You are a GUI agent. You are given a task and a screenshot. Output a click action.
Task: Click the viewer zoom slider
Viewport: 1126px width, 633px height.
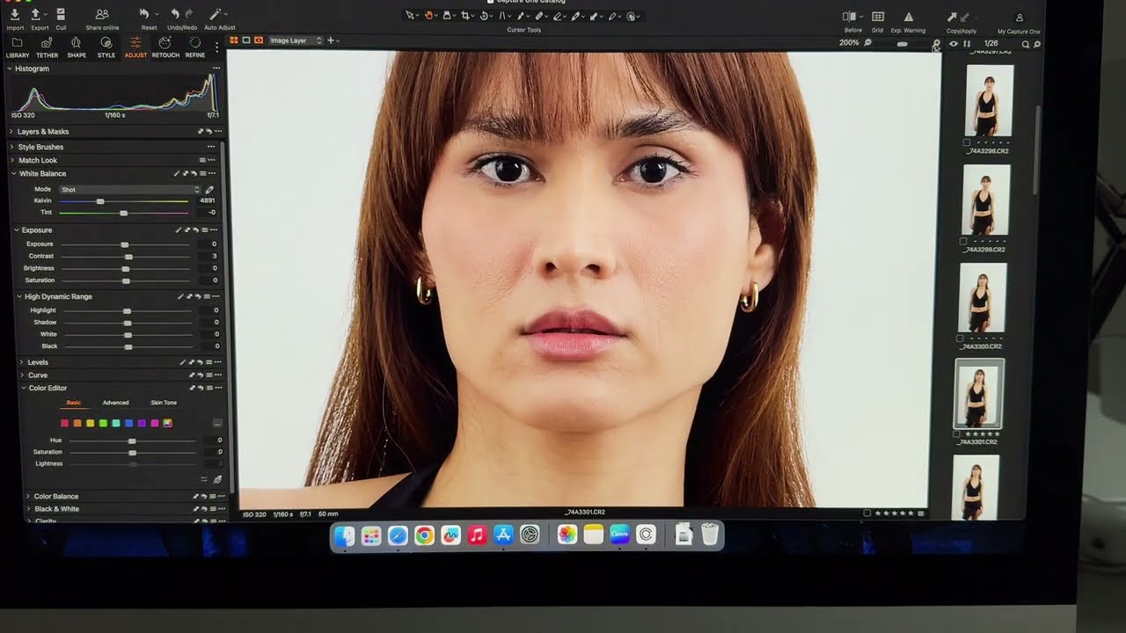pyautogui.click(x=902, y=43)
